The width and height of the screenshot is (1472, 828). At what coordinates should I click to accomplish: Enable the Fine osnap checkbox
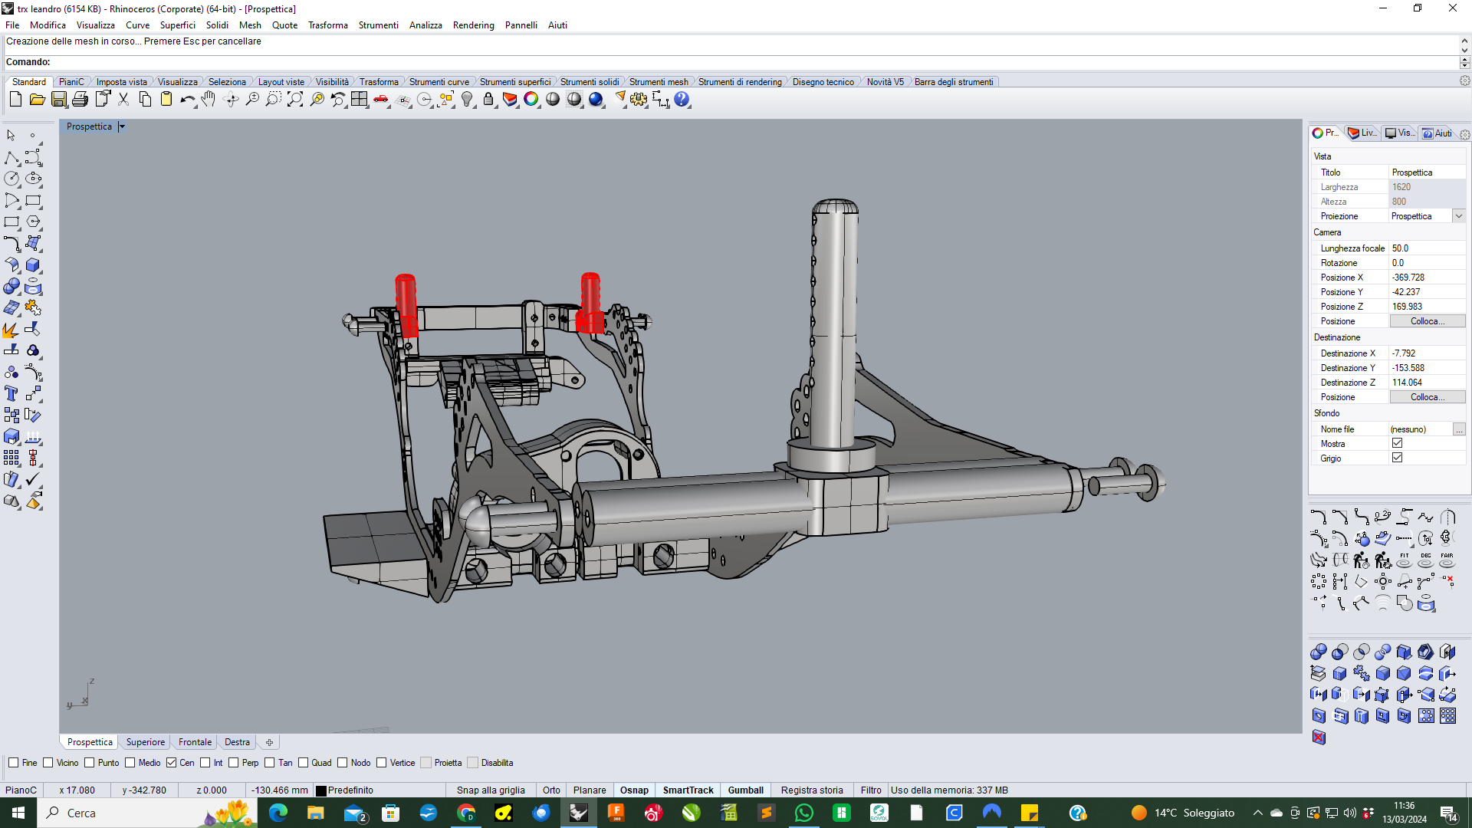click(x=14, y=763)
